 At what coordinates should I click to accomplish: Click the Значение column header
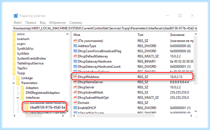click(177, 35)
